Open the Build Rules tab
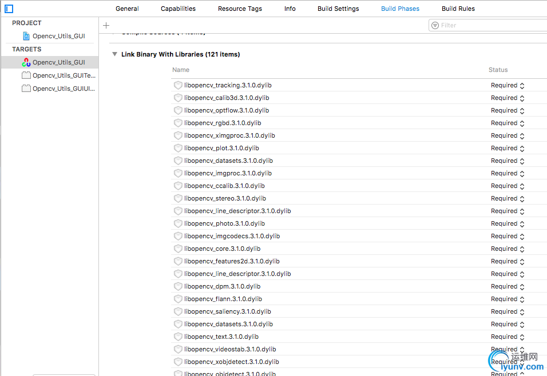 [x=458, y=9]
